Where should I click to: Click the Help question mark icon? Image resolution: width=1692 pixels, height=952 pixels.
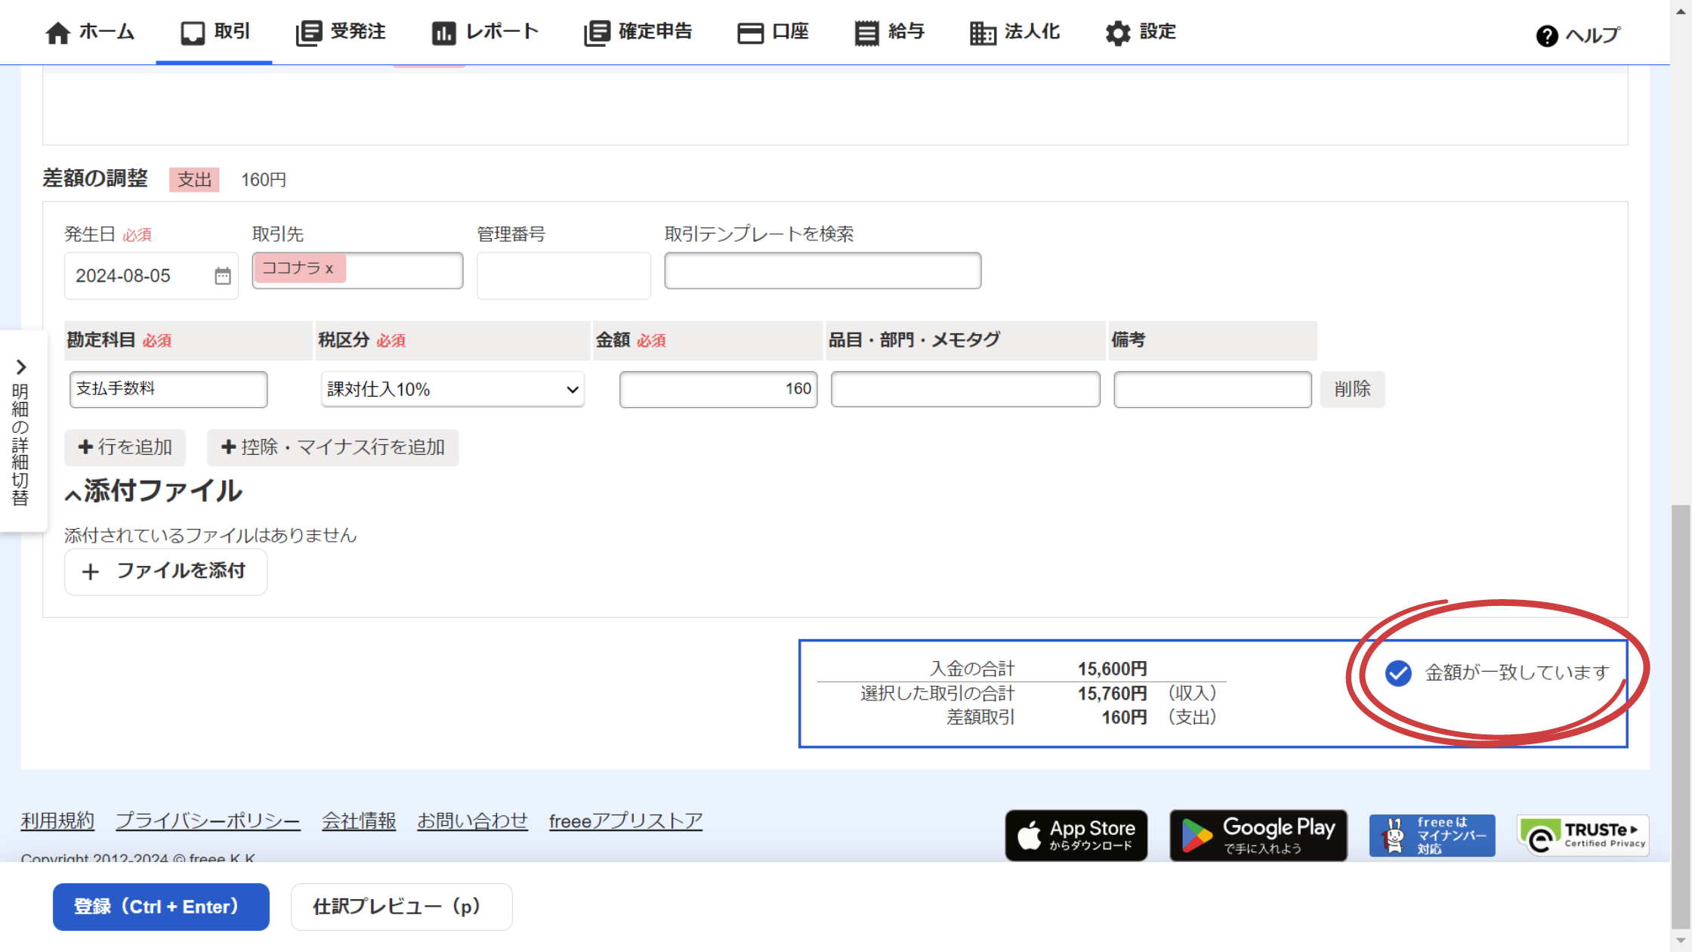click(x=1546, y=36)
